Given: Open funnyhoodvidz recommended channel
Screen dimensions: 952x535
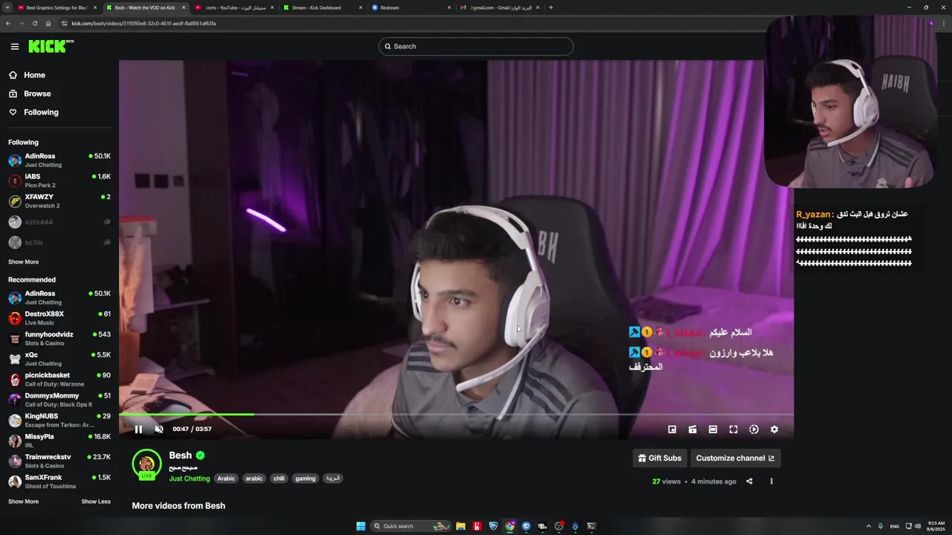Looking at the screenshot, I should (59, 339).
